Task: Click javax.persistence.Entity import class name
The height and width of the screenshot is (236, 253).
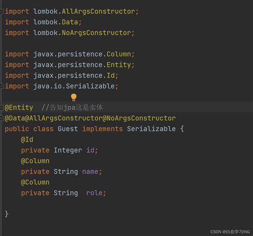Action: [118, 65]
